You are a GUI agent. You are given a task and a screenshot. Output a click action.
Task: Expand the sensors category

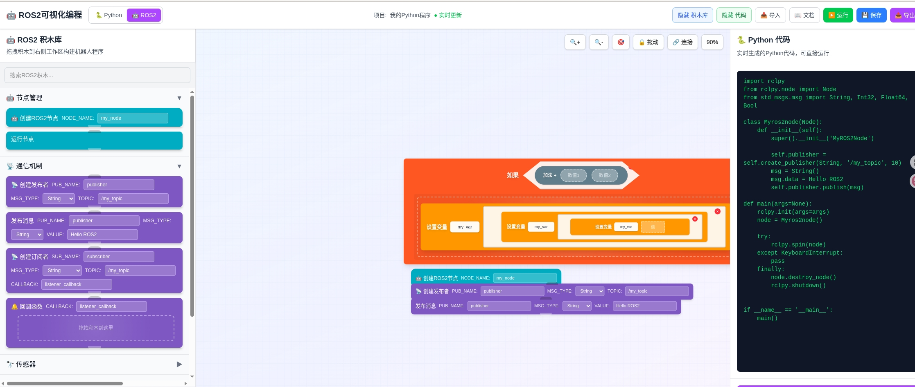pyautogui.click(x=179, y=364)
